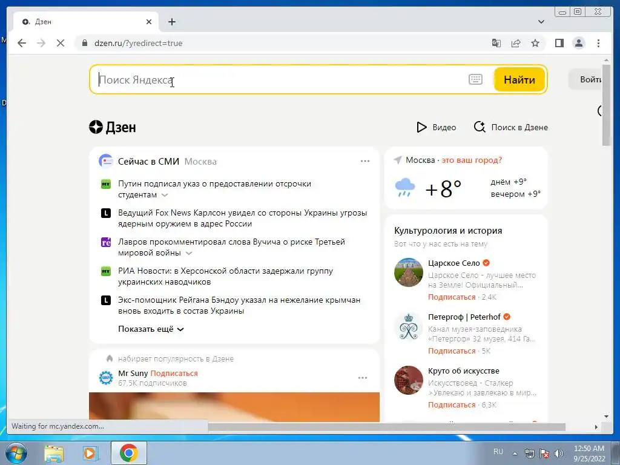Click the Chrome taskbar icon

pos(128,453)
